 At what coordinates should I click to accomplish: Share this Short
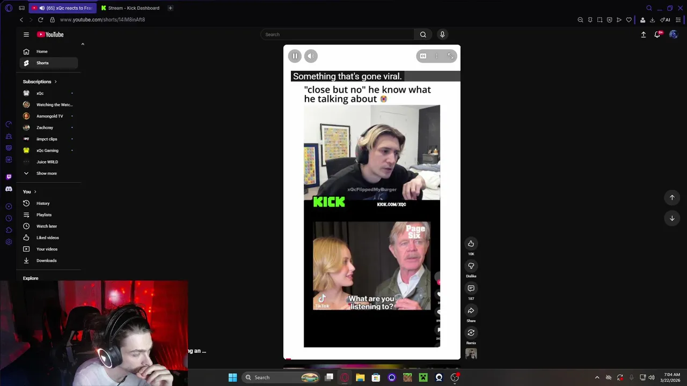[471, 310]
